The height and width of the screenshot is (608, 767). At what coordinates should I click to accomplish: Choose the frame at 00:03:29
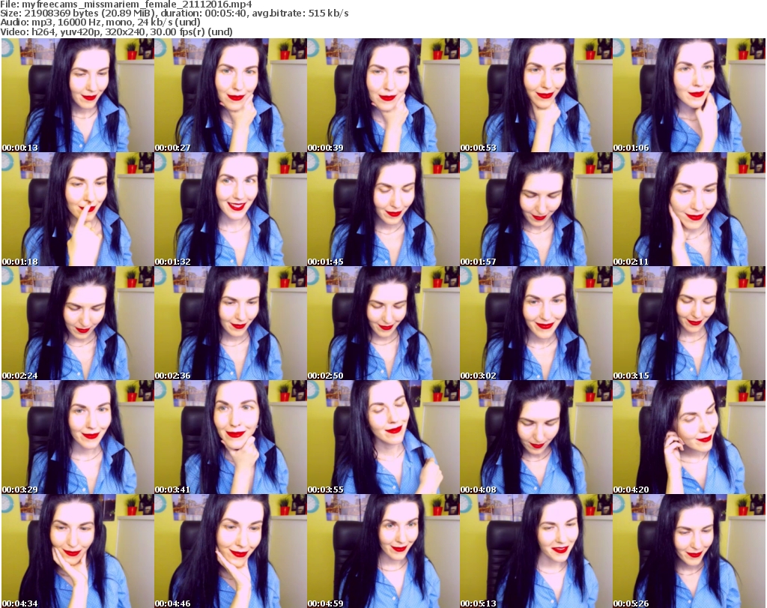pyautogui.click(x=78, y=437)
